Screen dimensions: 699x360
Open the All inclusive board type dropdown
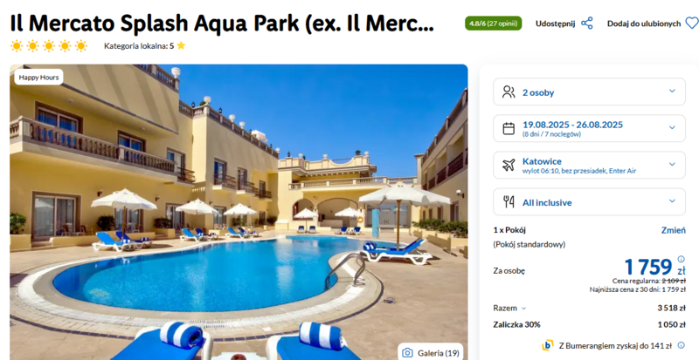(589, 202)
